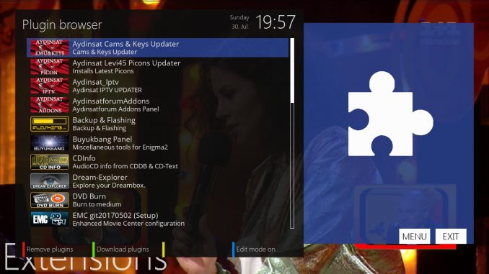Screen dimensions: 489x274
Task: Click the yellow key color marker
Action: 164,250
